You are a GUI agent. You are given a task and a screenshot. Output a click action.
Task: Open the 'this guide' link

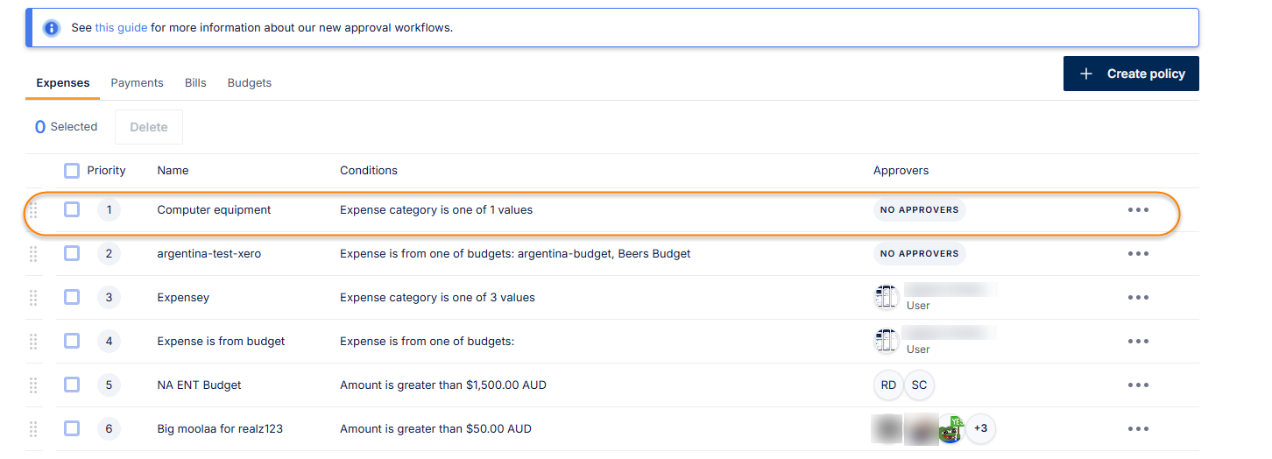(x=121, y=28)
